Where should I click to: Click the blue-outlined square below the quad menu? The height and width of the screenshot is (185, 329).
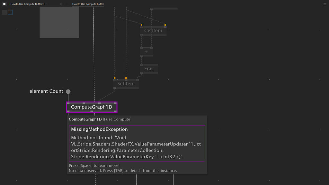pos(10,13)
